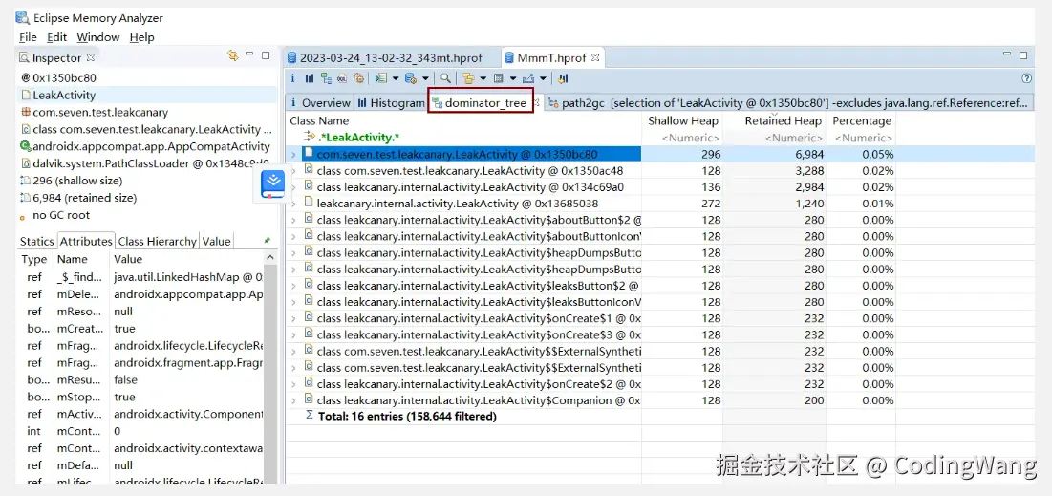Click the floating blue download book icon
This screenshot has width=1052, height=496.
coord(273,184)
